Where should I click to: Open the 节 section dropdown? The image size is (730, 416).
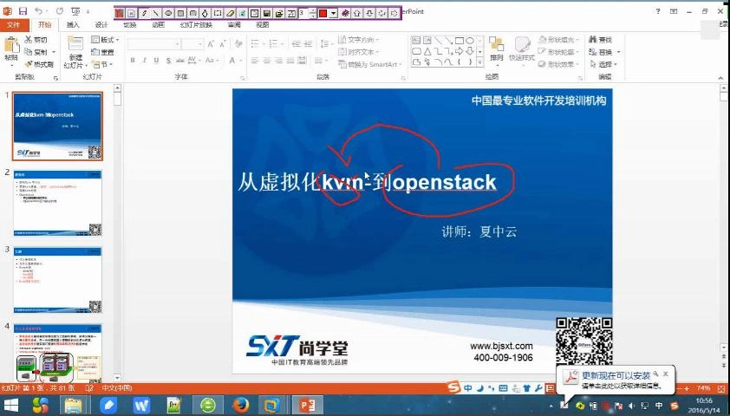pyautogui.click(x=102, y=64)
